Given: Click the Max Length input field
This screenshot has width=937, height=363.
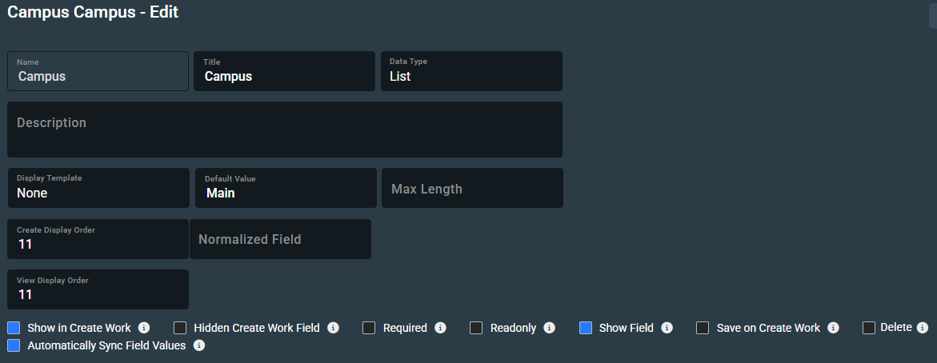Looking at the screenshot, I should click(472, 189).
